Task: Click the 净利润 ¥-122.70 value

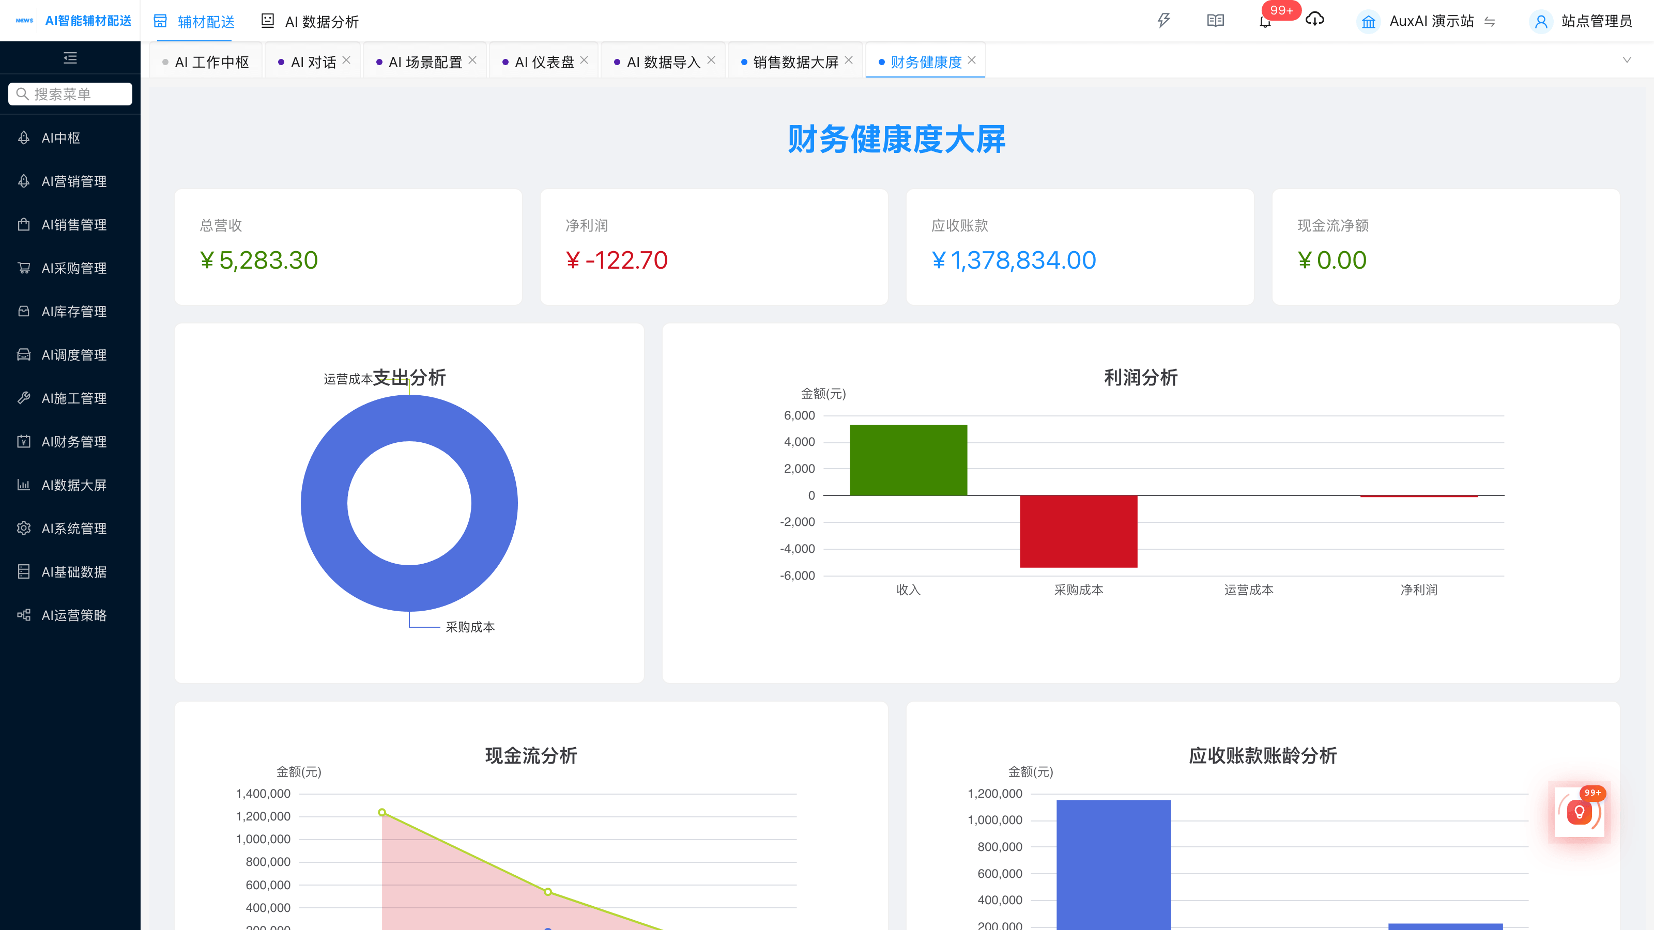Action: pyautogui.click(x=617, y=260)
